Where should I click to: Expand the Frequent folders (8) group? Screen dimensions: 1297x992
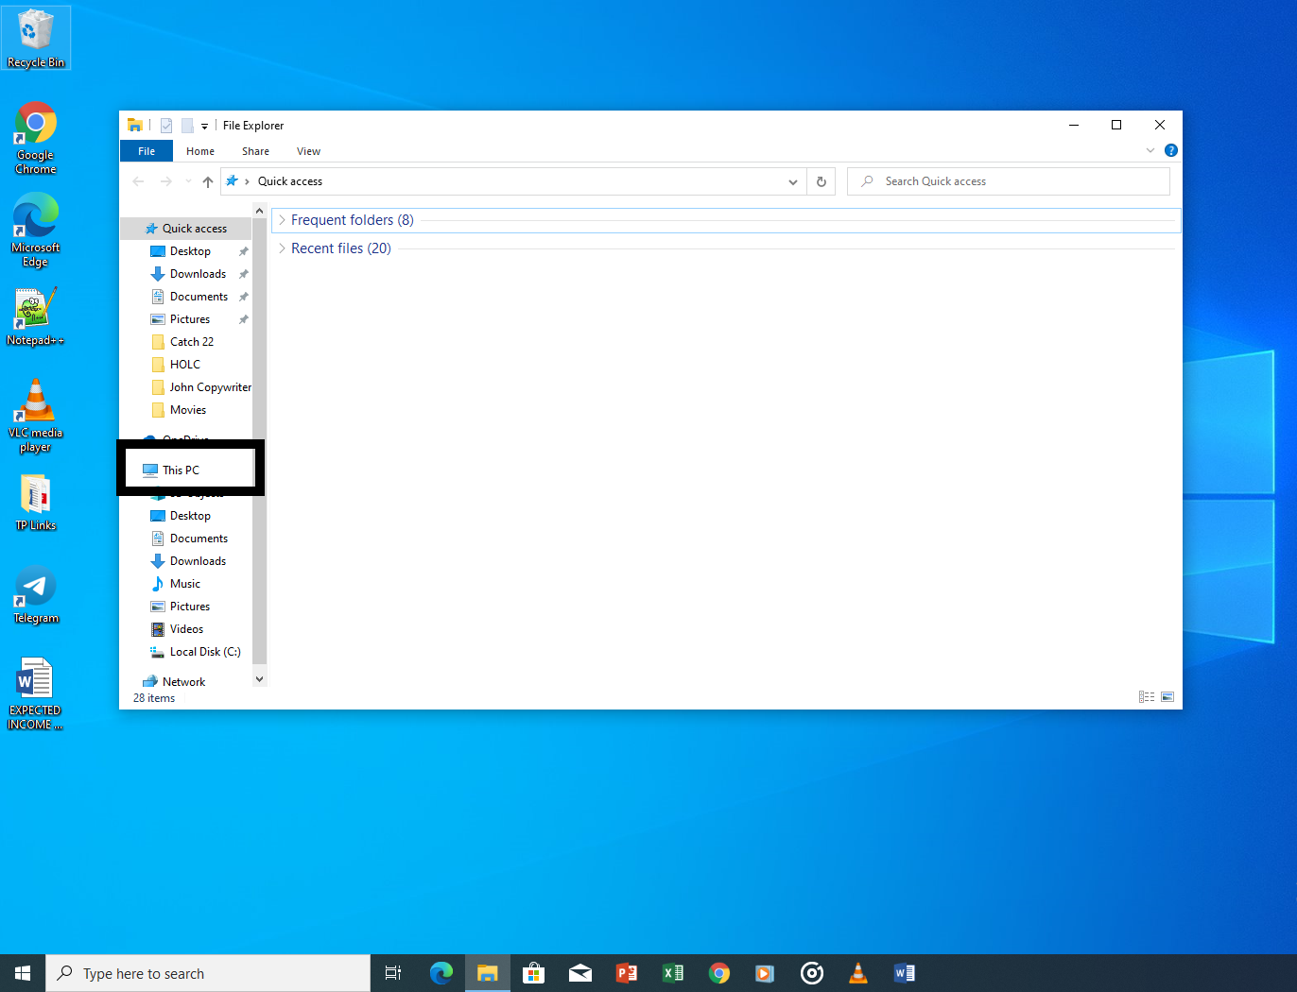click(x=282, y=220)
